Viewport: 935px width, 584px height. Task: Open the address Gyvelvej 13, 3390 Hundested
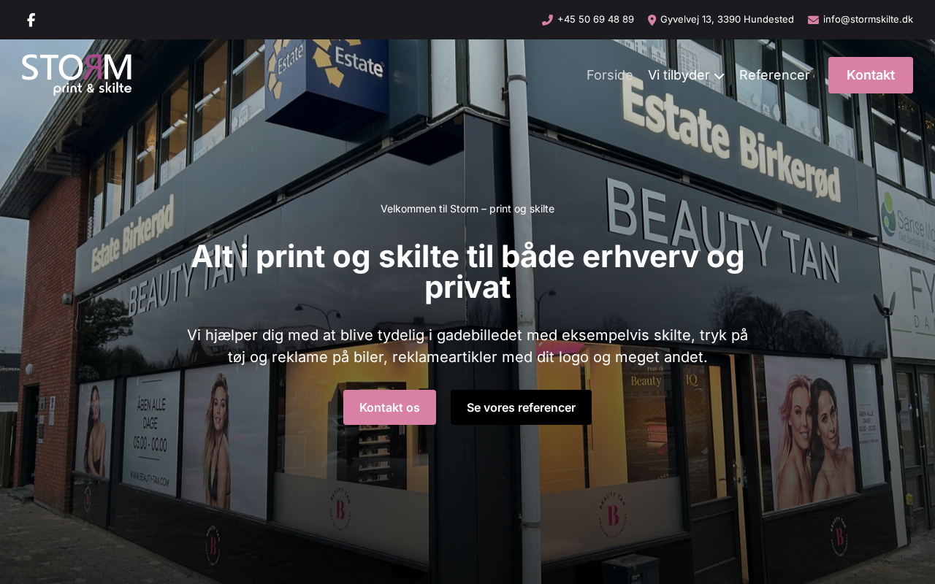point(727,20)
